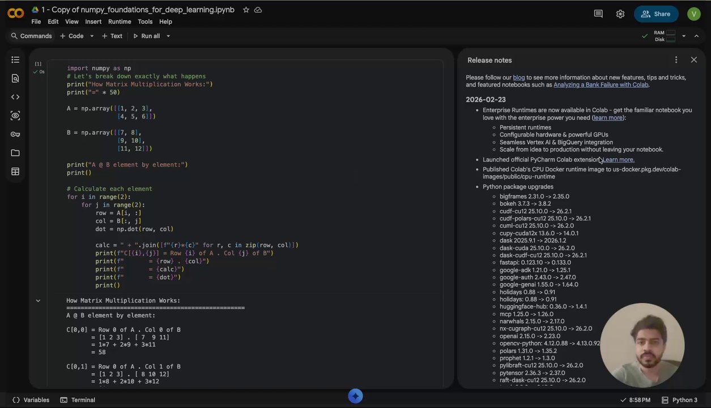This screenshot has height=408, width=711.
Task: Open the Table of contents sidebar icon
Action: [15, 59]
